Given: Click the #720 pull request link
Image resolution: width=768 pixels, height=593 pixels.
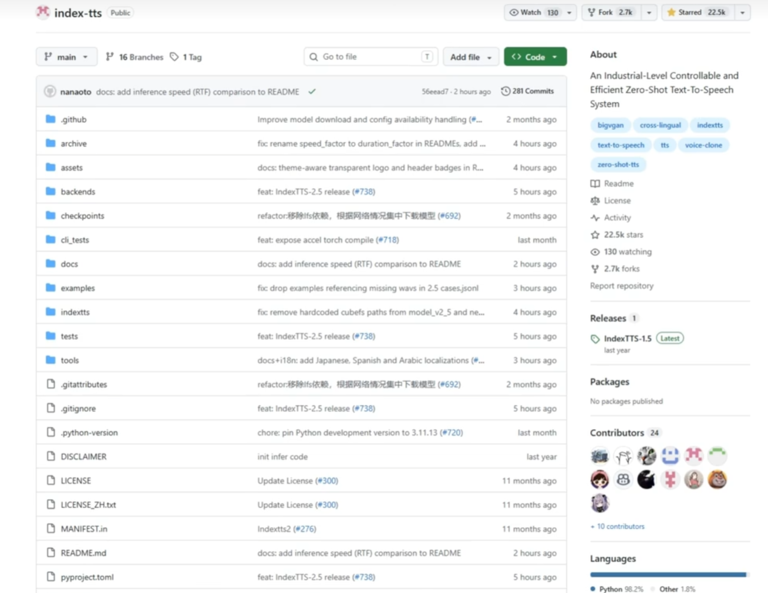Looking at the screenshot, I should tap(452, 432).
